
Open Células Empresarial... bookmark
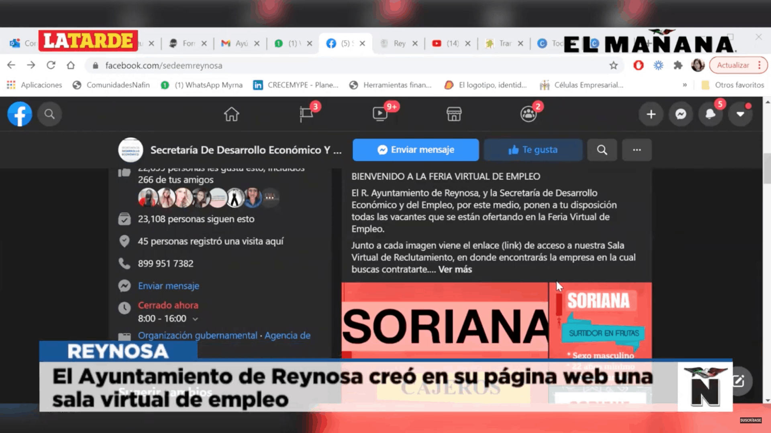click(x=582, y=85)
